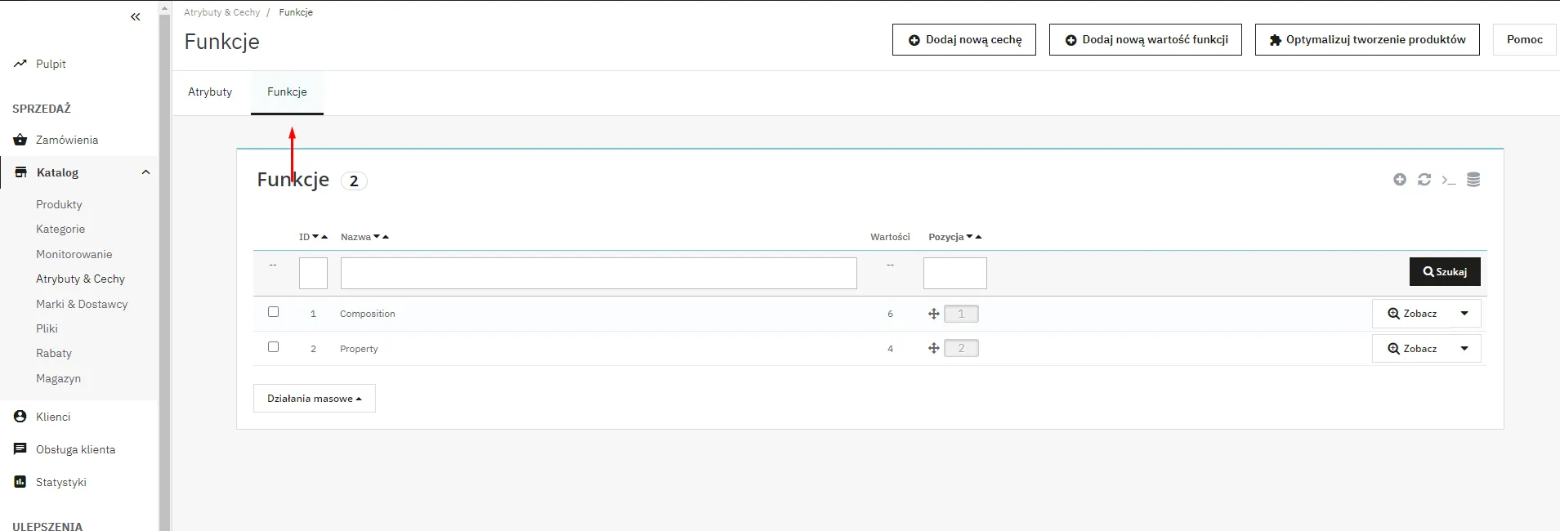Click the add new plus icon in Funkcje panel
The image size is (1560, 531).
(x=1400, y=180)
